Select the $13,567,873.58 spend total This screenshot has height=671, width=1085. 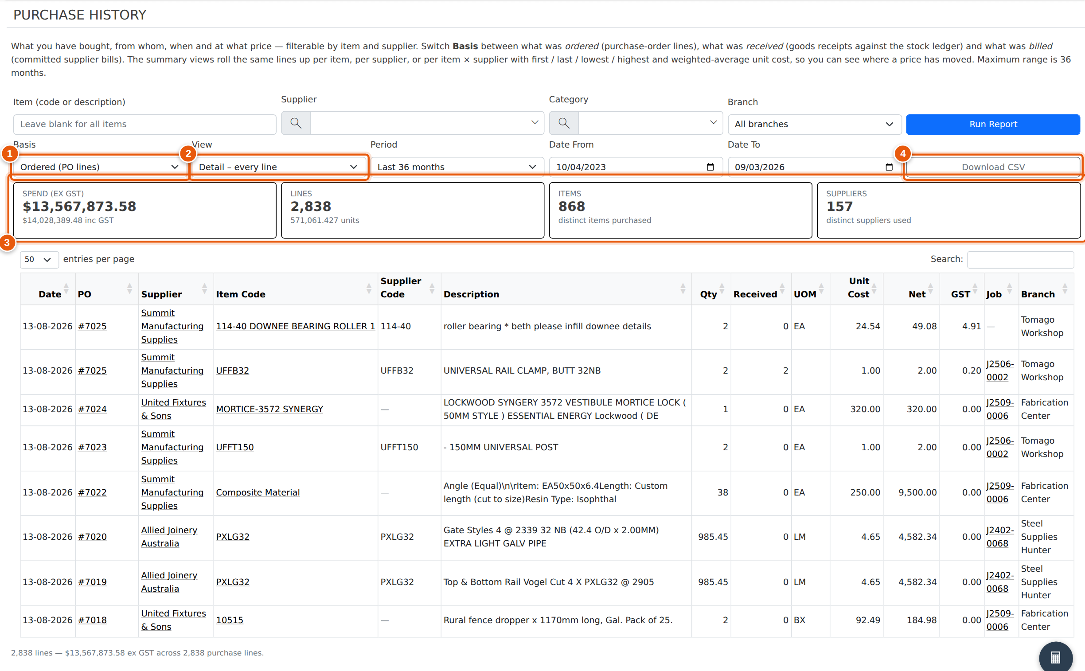[79, 207]
